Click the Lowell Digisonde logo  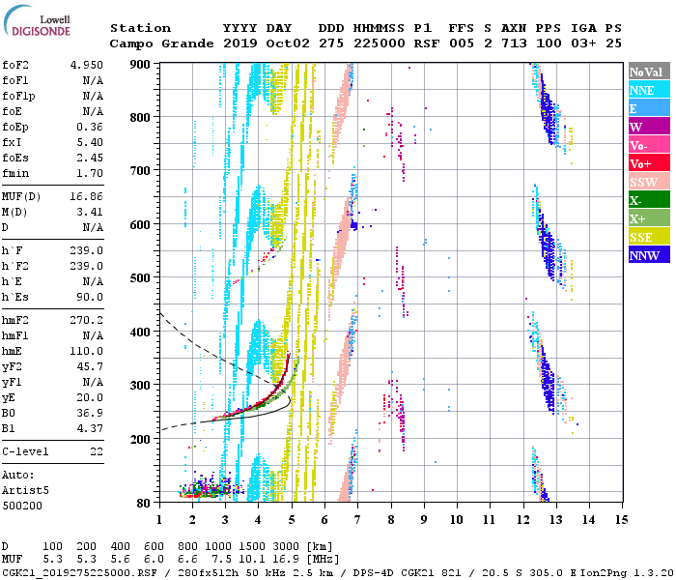37,20
